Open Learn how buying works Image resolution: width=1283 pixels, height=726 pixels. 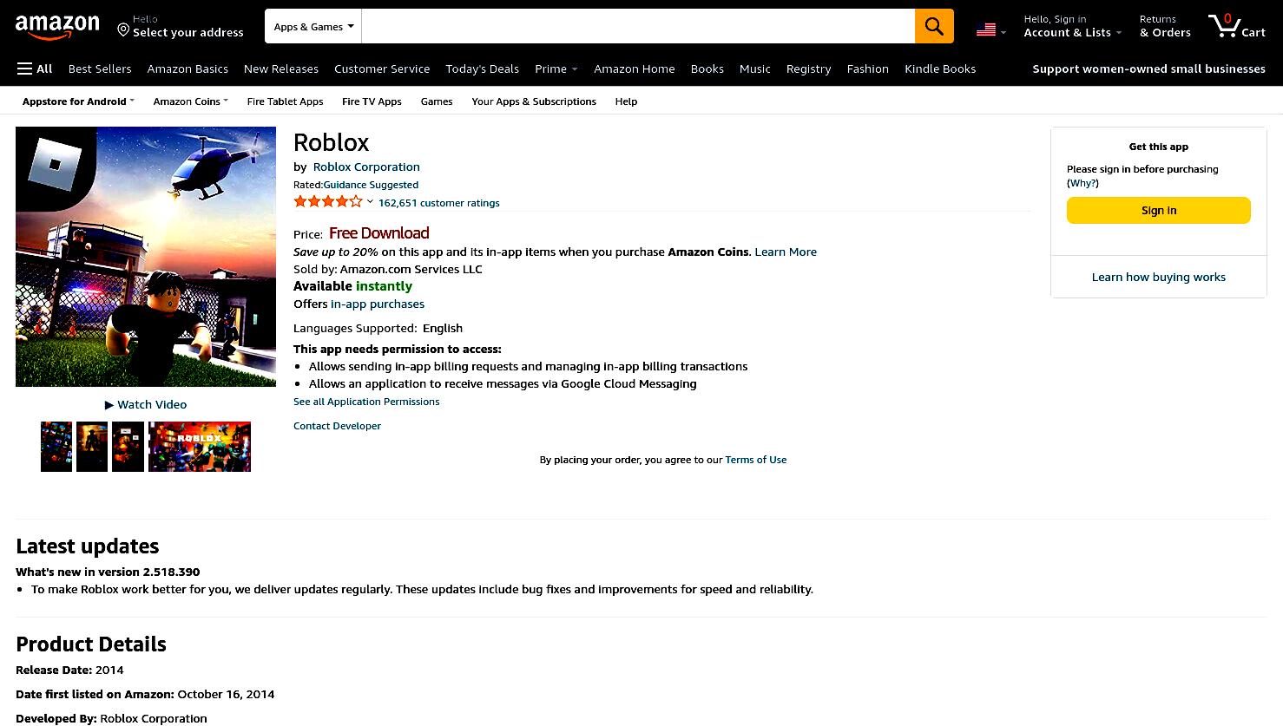tap(1158, 277)
